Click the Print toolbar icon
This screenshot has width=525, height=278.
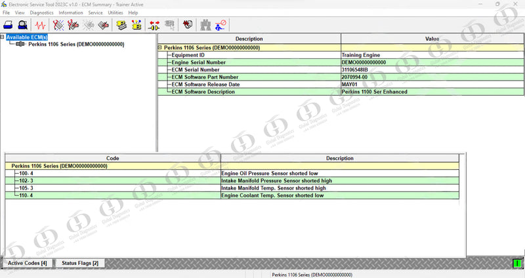(x=8, y=25)
